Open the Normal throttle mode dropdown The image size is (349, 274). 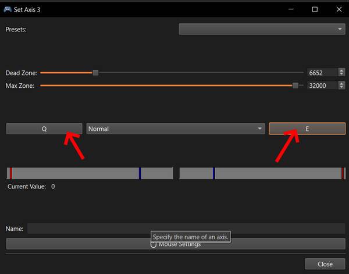pos(176,129)
